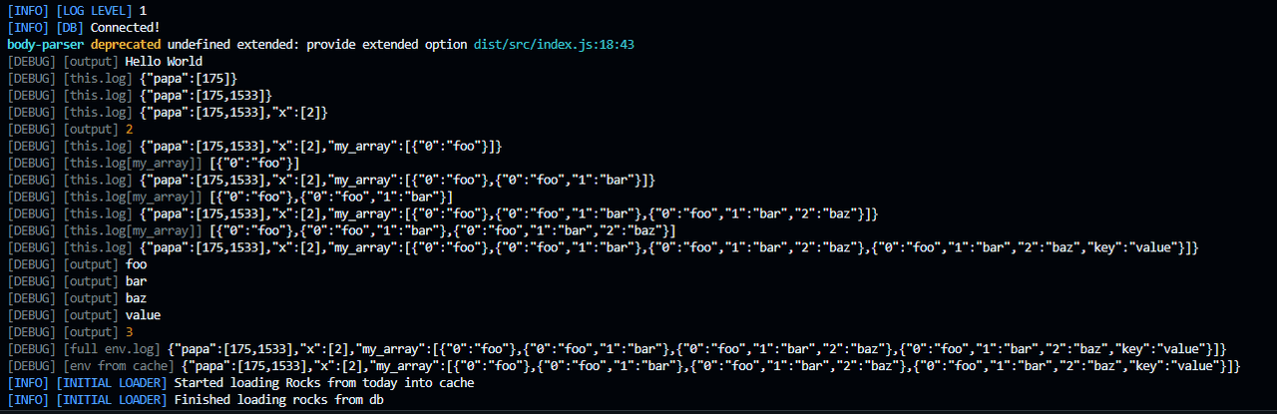Click "Finished loading rocks from db" message
Viewport: 1277px width, 414px height.
pos(280,400)
